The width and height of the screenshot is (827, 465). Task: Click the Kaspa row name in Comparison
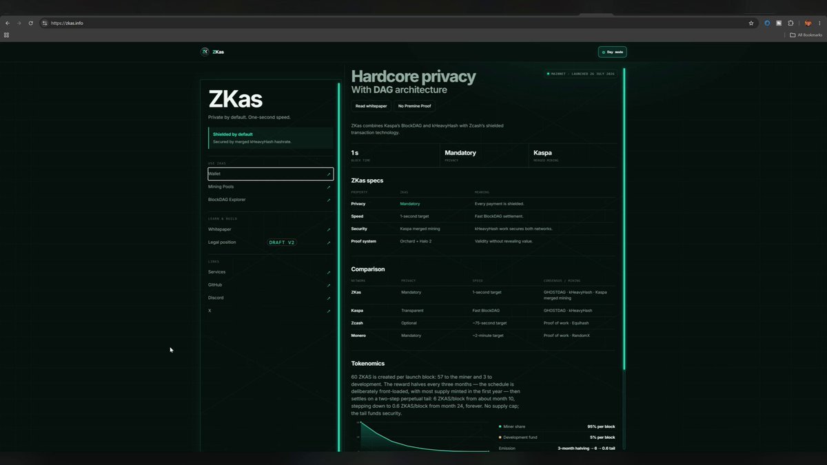point(357,311)
